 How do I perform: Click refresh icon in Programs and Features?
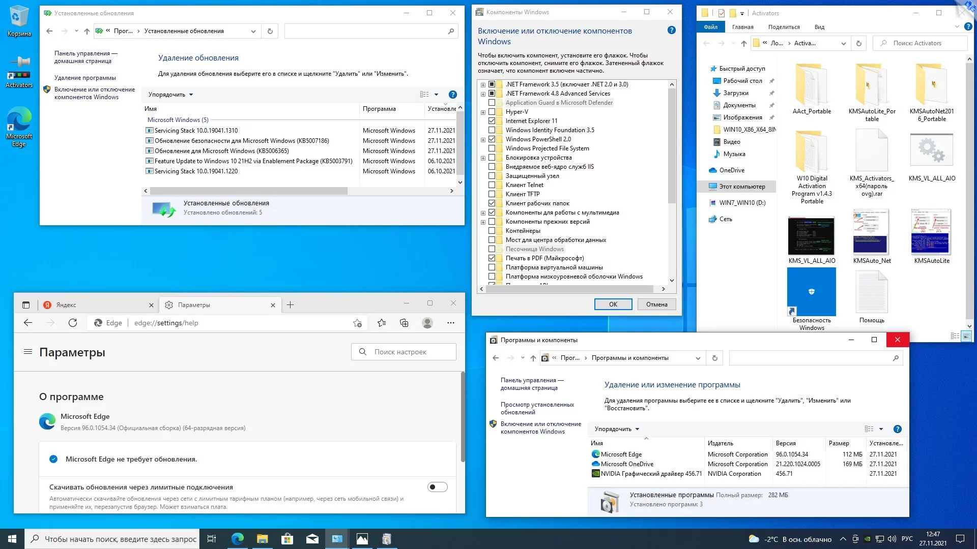(x=714, y=358)
